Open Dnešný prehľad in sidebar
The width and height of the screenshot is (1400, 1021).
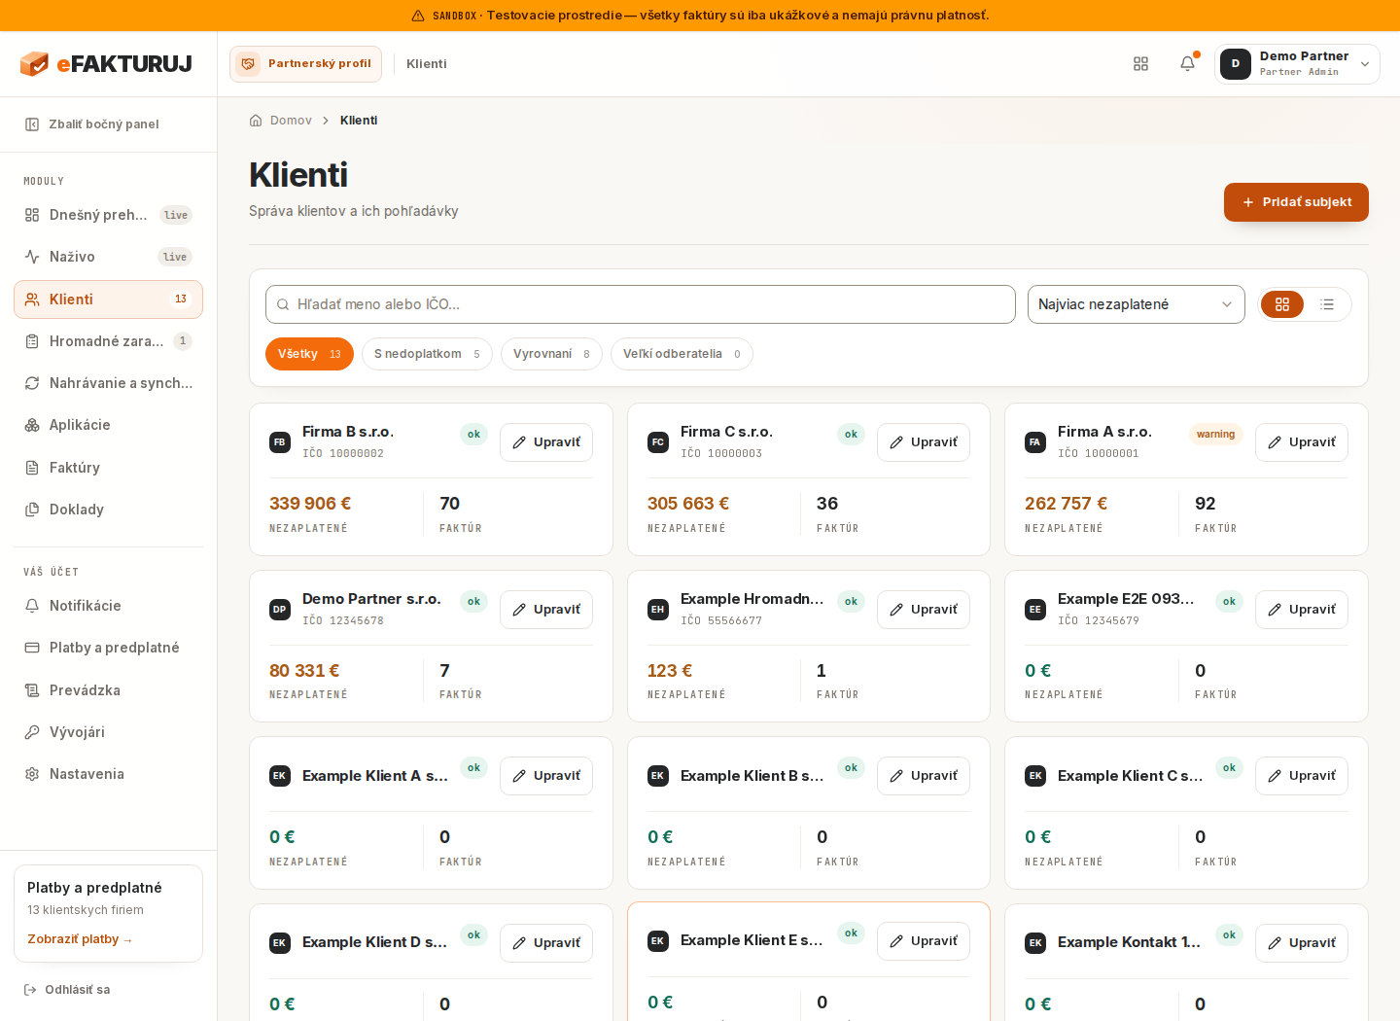click(108, 215)
